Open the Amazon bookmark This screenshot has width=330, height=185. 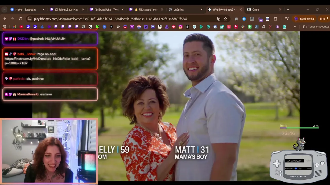tap(160, 27)
